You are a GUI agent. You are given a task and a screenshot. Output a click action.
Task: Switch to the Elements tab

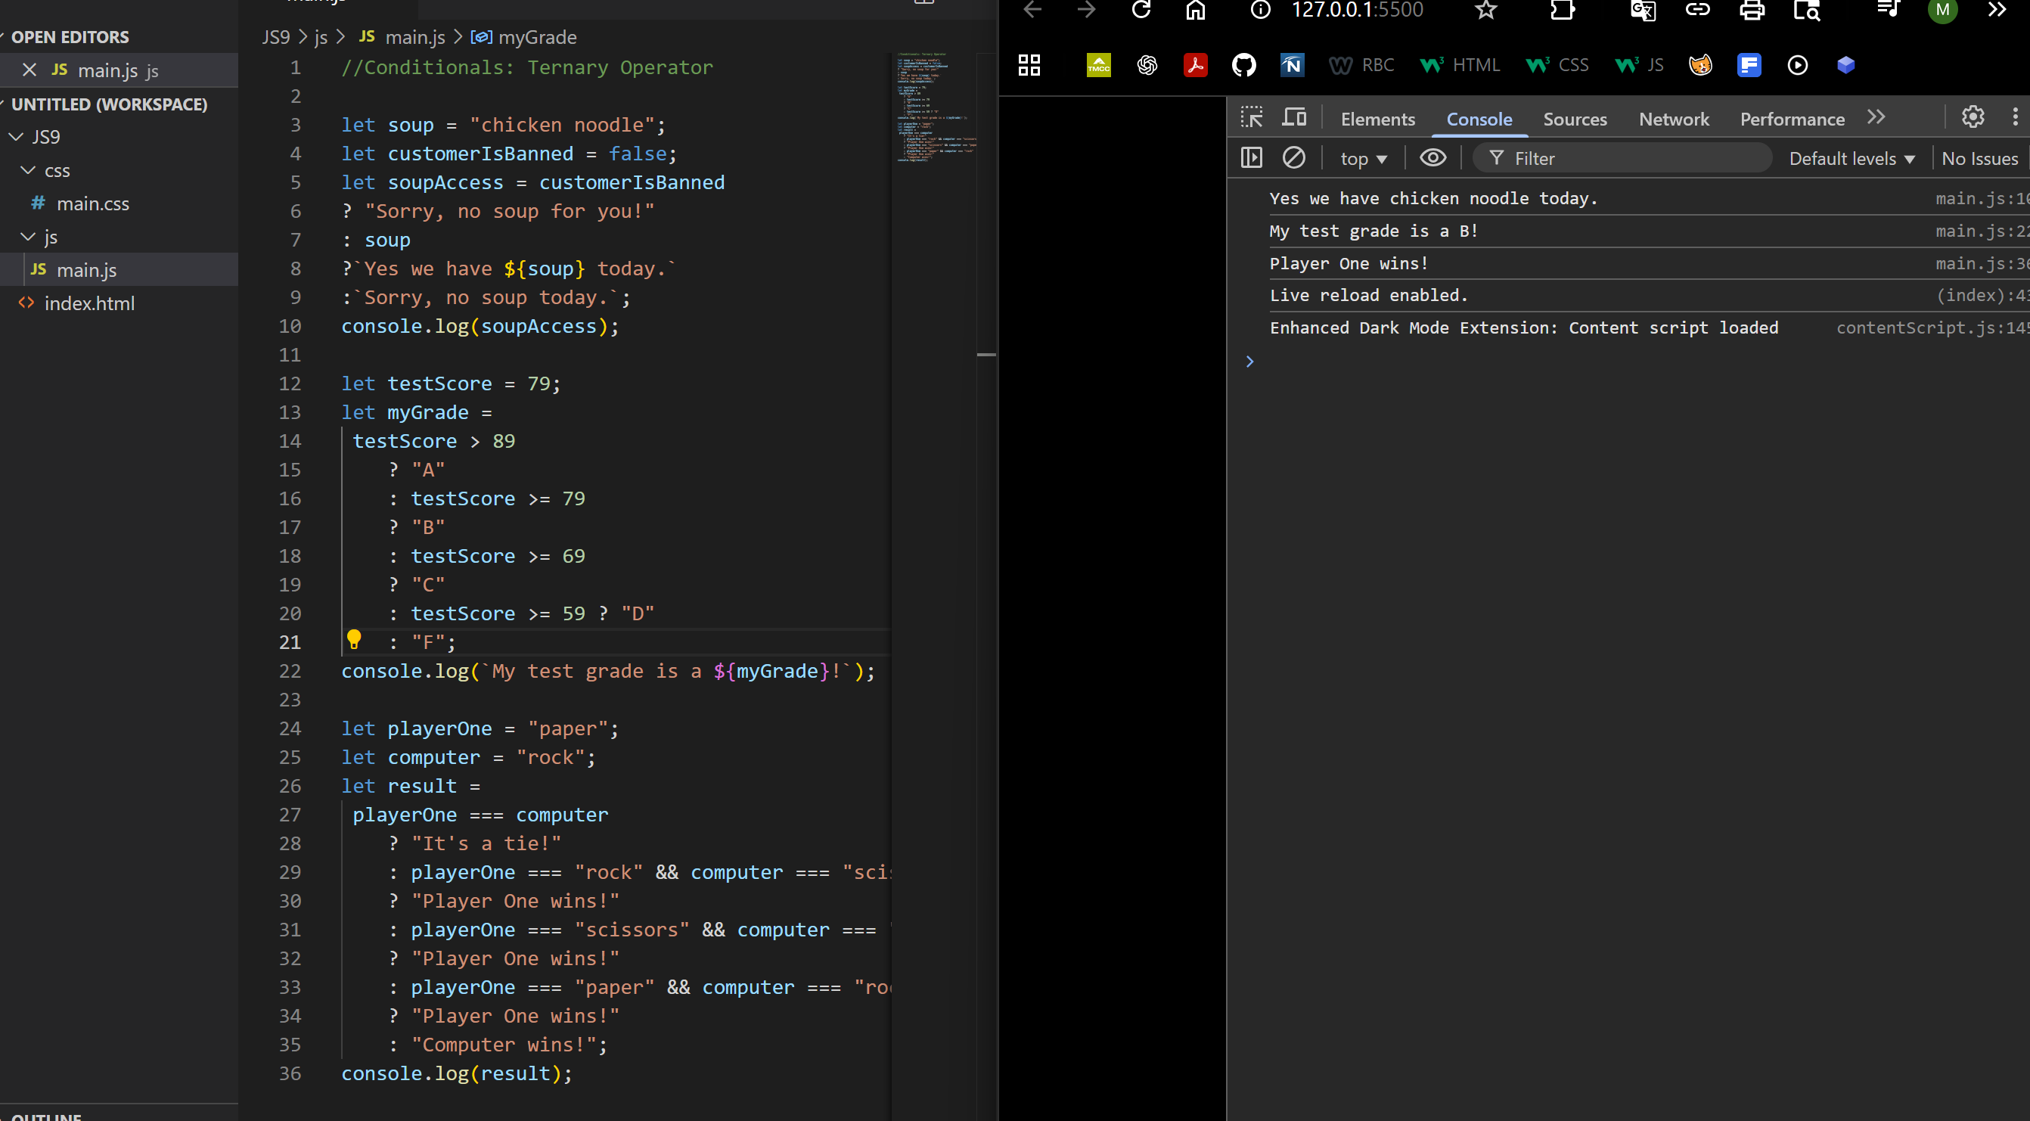pyautogui.click(x=1377, y=119)
